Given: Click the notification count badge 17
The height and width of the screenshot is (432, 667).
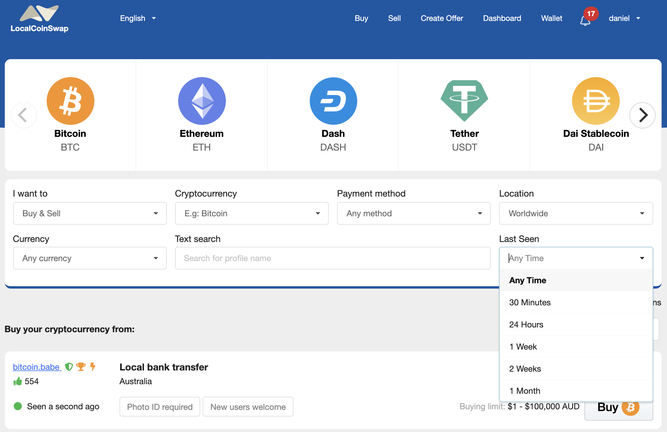Looking at the screenshot, I should click(x=591, y=13).
